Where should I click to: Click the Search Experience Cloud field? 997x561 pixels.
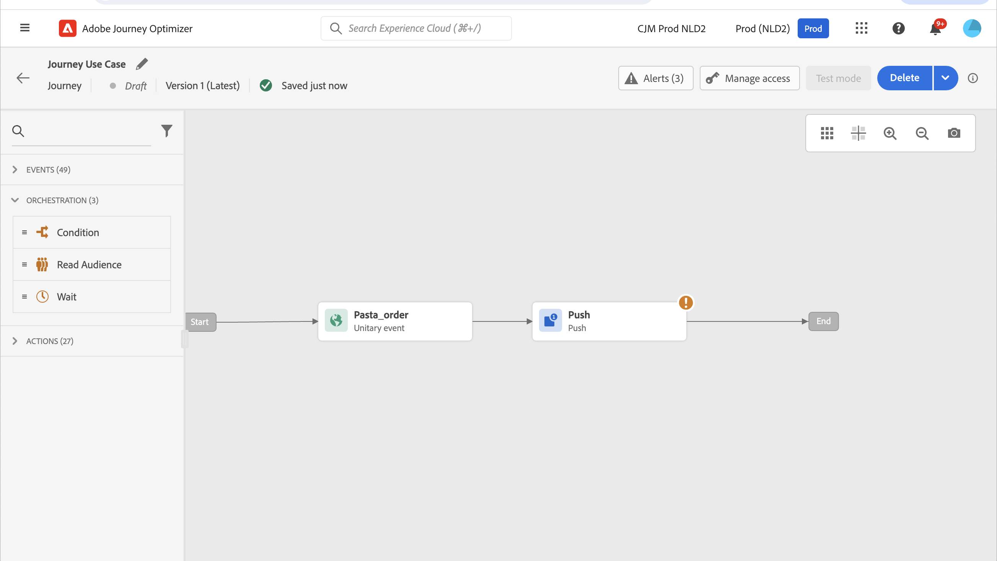[x=416, y=28]
